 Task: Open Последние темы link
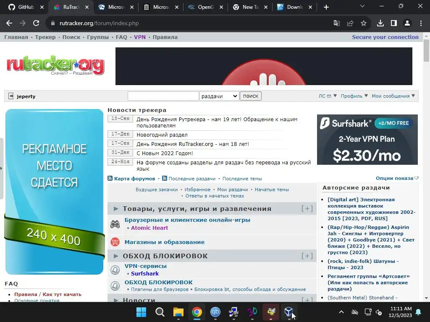click(242, 179)
